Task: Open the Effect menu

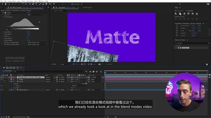Action: point(23,1)
